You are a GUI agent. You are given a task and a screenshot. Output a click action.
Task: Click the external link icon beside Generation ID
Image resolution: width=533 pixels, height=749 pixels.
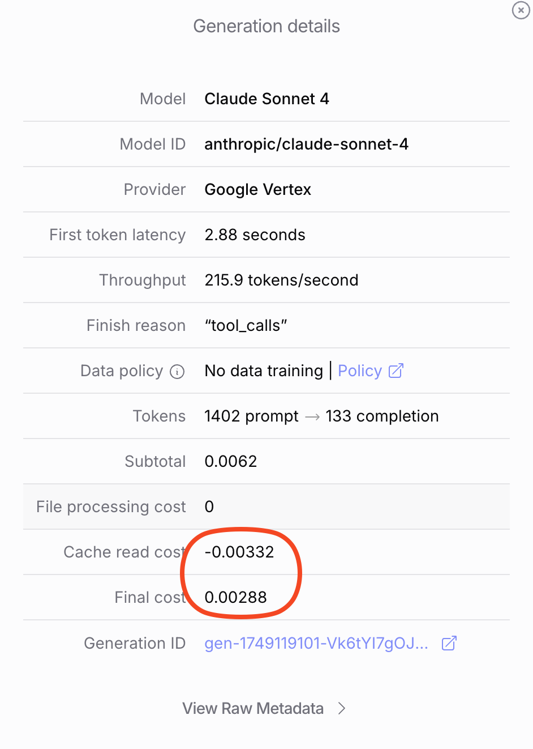(x=449, y=643)
